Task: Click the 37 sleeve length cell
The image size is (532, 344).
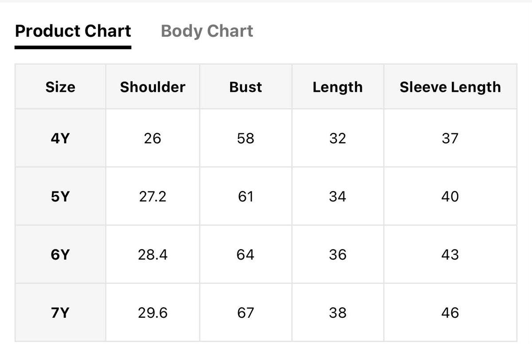Action: [x=450, y=138]
